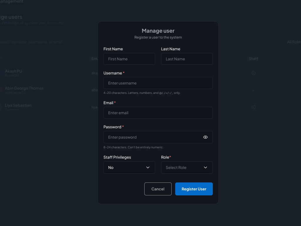
Task: Click into the Enter email field
Action: click(158, 113)
